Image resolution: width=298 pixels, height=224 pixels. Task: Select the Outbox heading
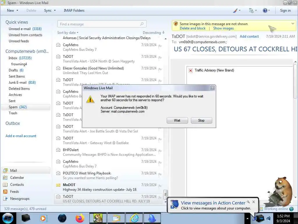click(x=13, y=123)
